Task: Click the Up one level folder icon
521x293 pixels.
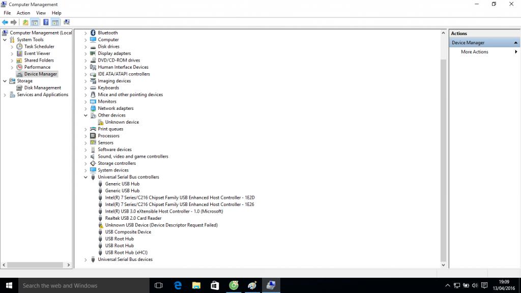Action: (25, 22)
